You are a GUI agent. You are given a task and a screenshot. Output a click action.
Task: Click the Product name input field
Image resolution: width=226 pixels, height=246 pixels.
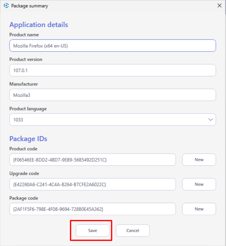coord(112,46)
